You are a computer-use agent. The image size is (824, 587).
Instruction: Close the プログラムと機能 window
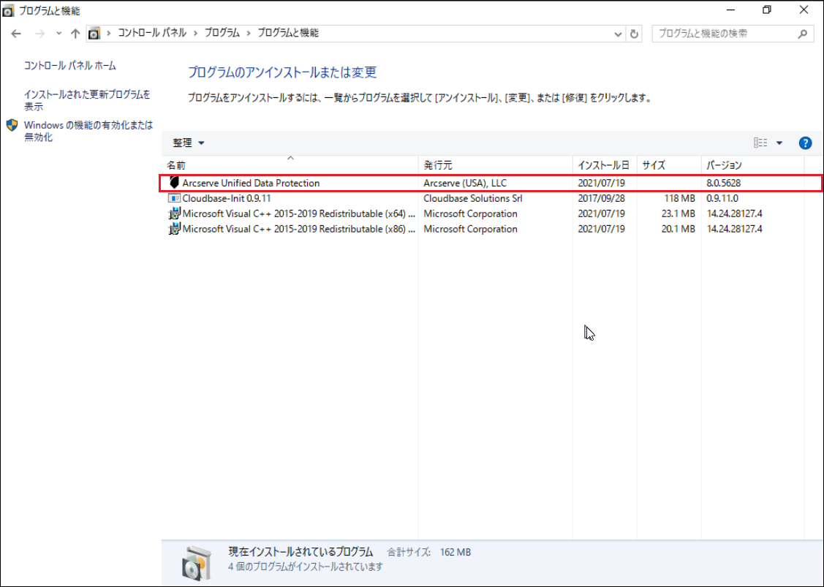tap(804, 10)
